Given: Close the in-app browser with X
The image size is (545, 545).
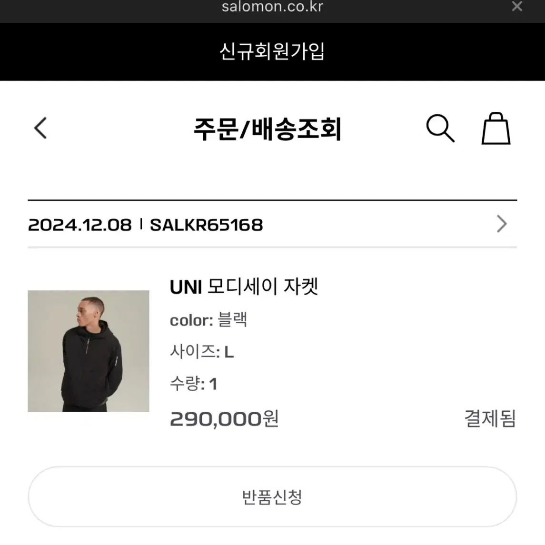Looking at the screenshot, I should (517, 6).
